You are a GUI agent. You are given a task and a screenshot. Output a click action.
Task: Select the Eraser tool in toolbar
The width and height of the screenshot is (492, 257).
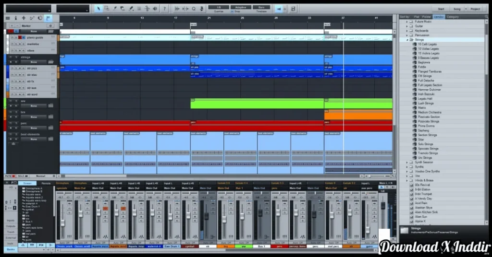click(x=123, y=9)
